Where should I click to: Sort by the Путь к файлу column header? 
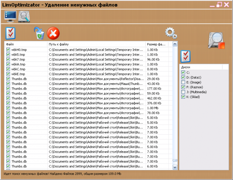tap(96, 44)
